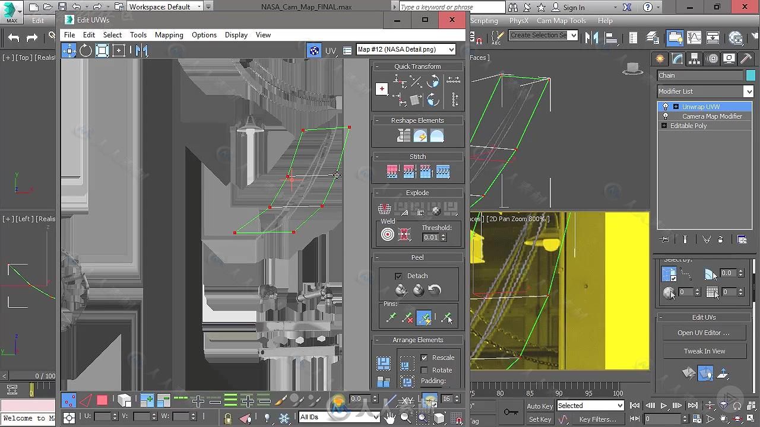Image resolution: width=760 pixels, height=427 pixels.
Task: Select the Rotate tool in UV editor
Action: click(x=85, y=50)
